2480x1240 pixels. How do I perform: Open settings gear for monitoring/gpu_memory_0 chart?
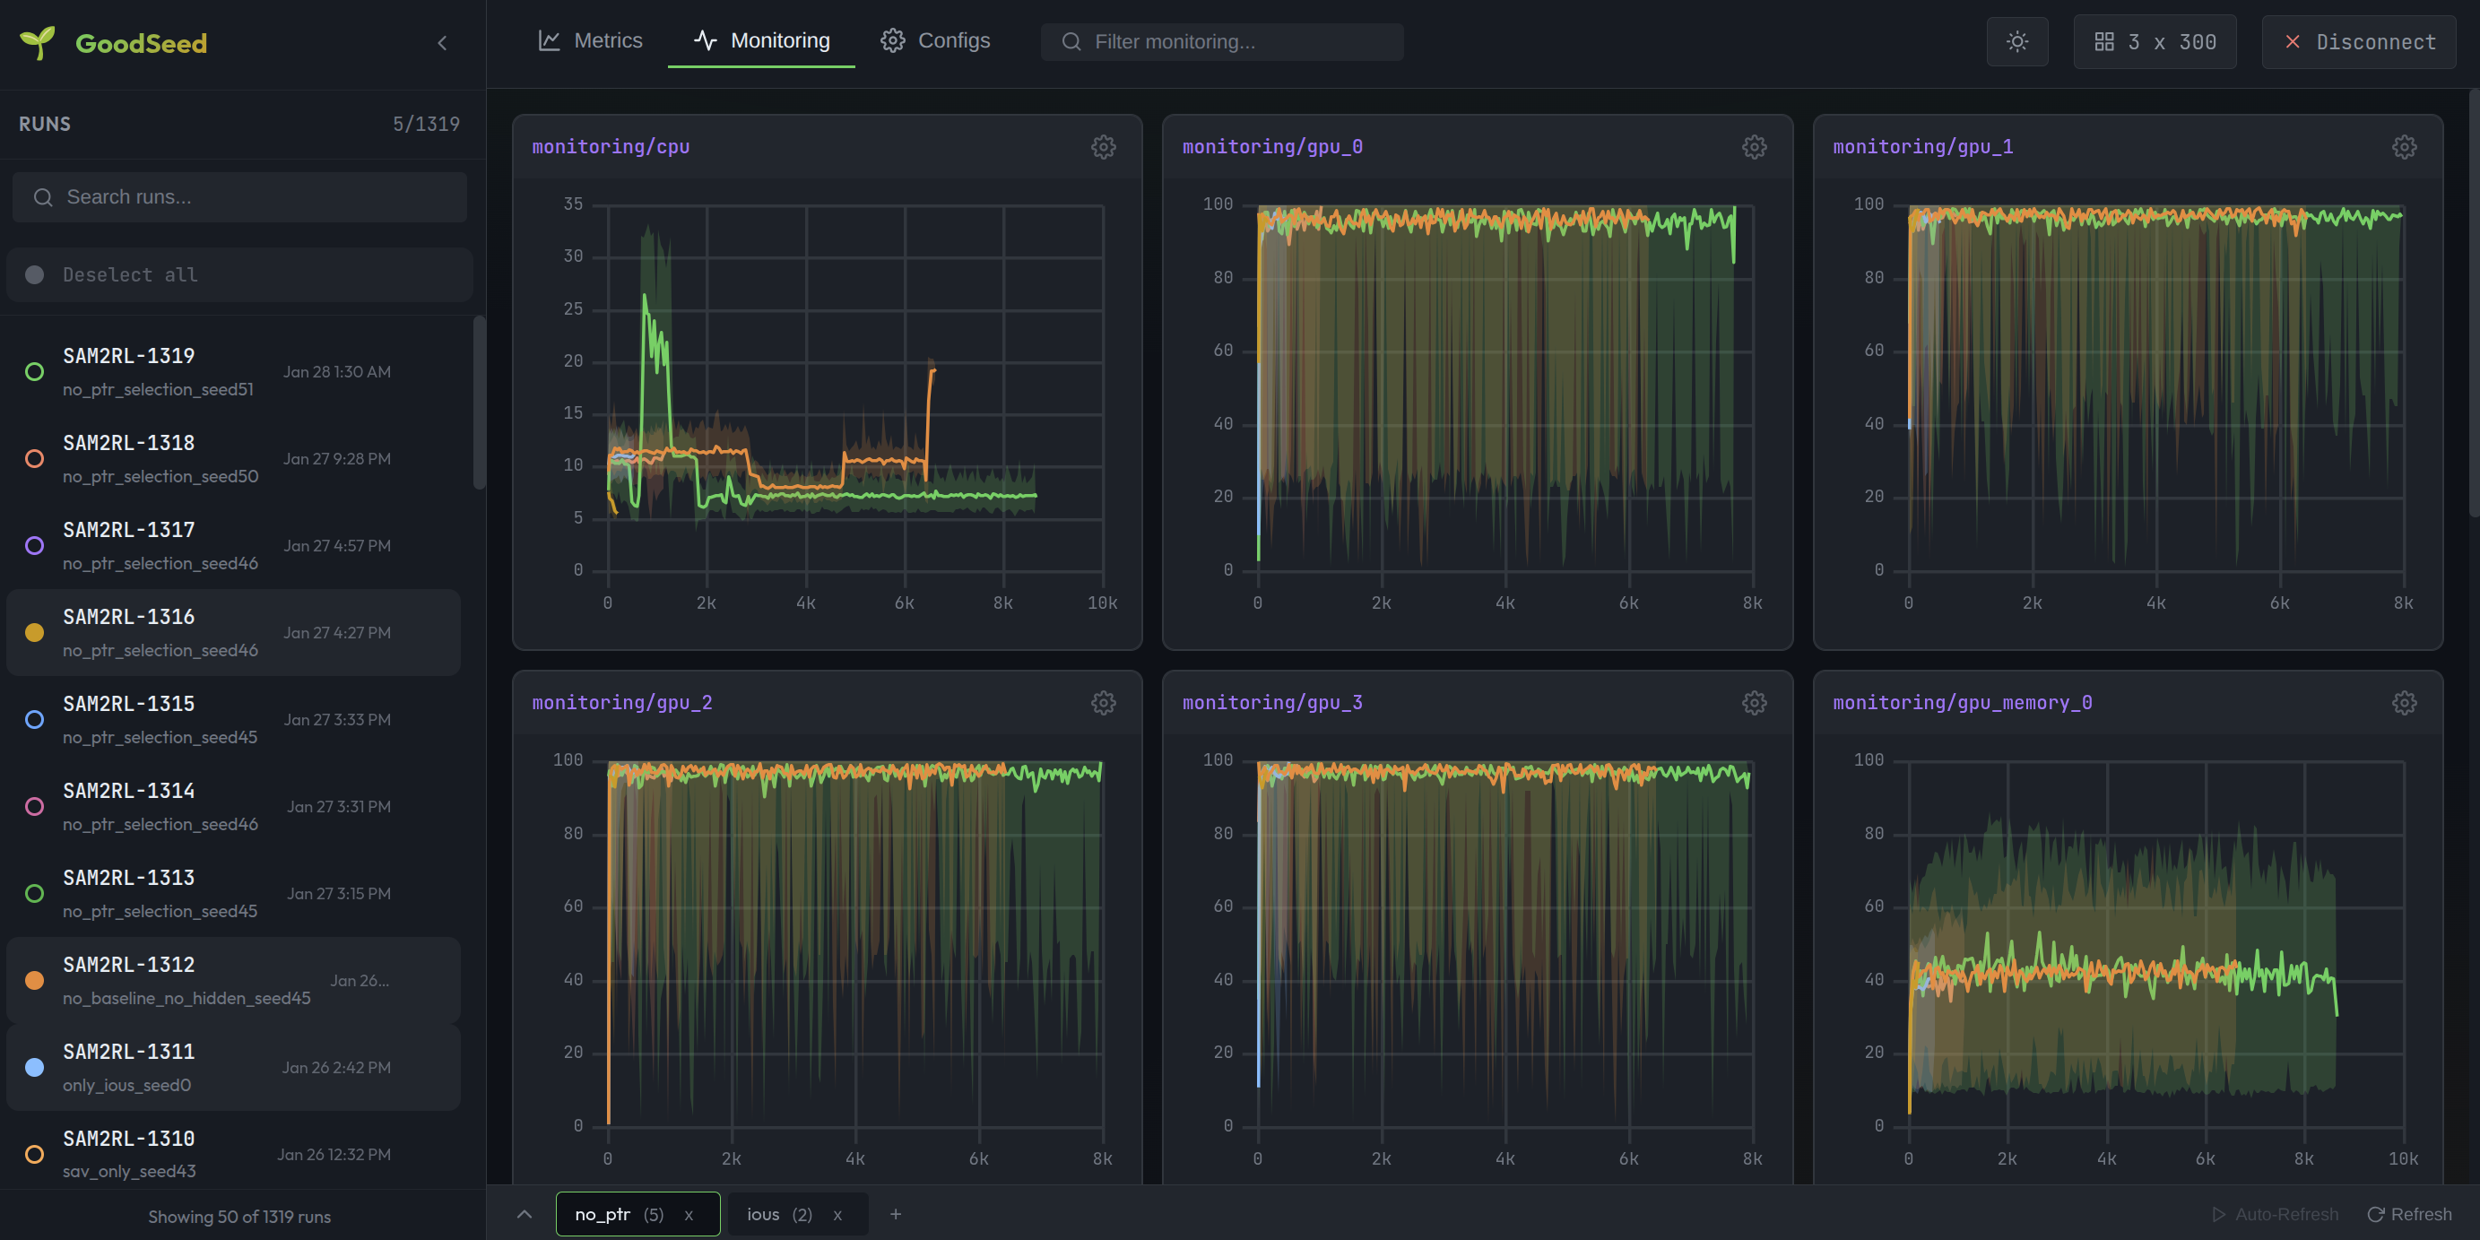coord(2404,703)
